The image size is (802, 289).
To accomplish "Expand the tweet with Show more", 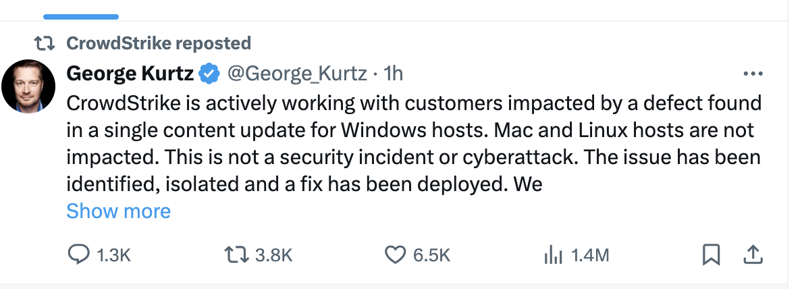I will [118, 211].
